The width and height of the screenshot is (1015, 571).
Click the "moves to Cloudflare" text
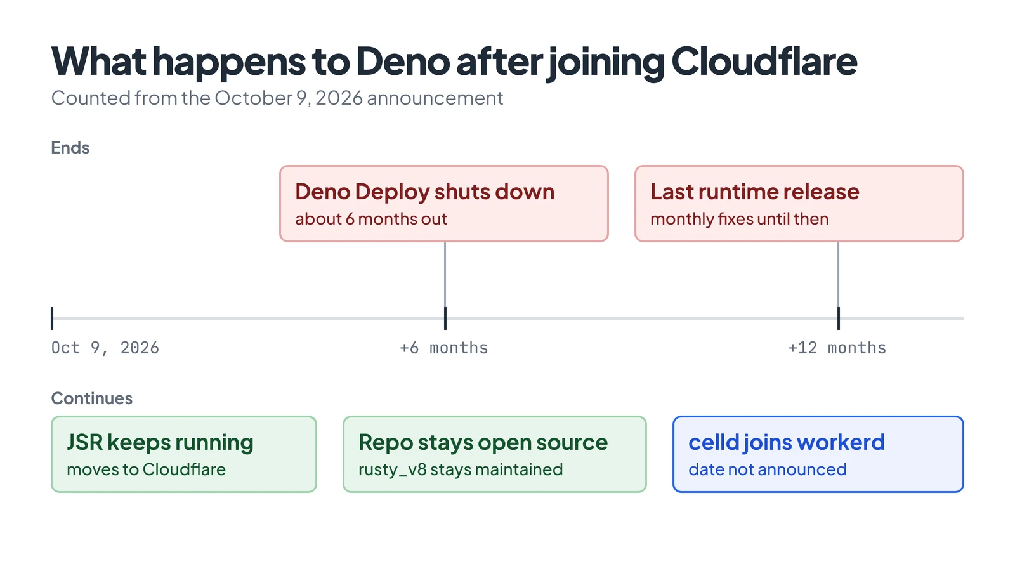point(147,469)
